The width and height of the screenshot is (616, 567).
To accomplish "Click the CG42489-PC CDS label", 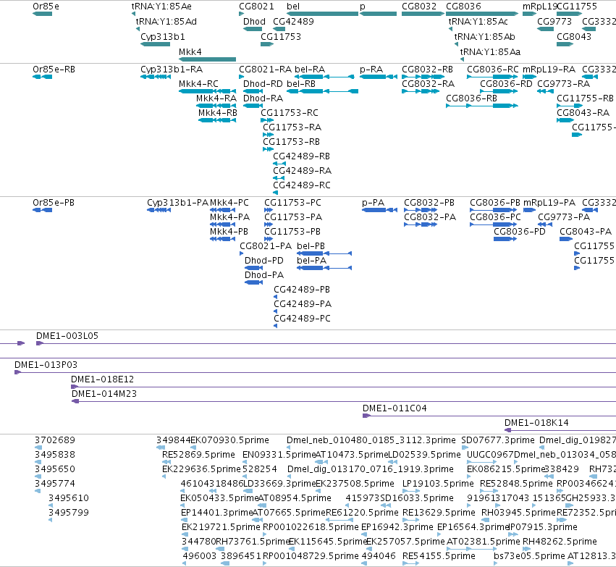I will click(302, 319).
